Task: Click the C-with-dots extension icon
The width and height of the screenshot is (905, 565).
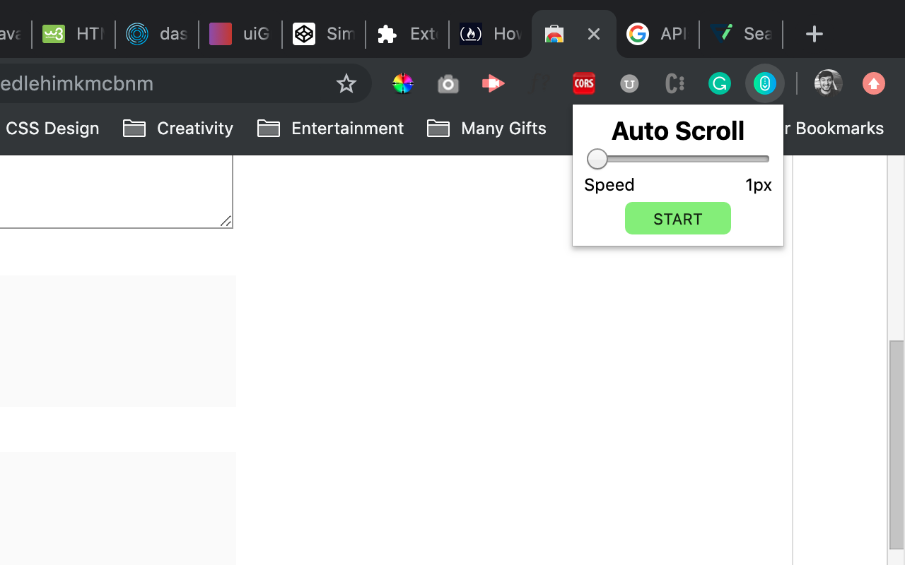Action: (x=675, y=83)
